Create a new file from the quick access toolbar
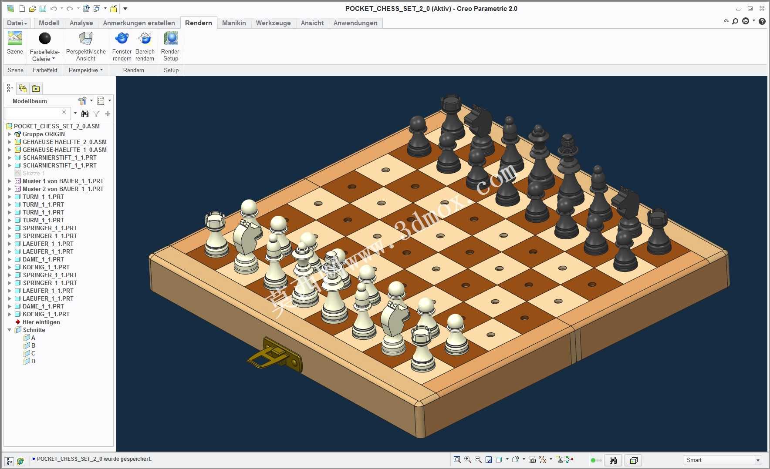This screenshot has width=770, height=469. point(22,9)
